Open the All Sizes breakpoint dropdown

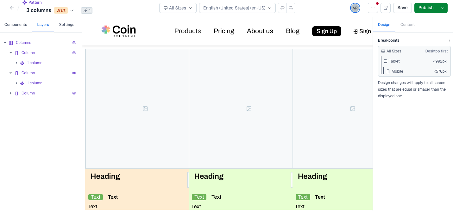tap(178, 8)
